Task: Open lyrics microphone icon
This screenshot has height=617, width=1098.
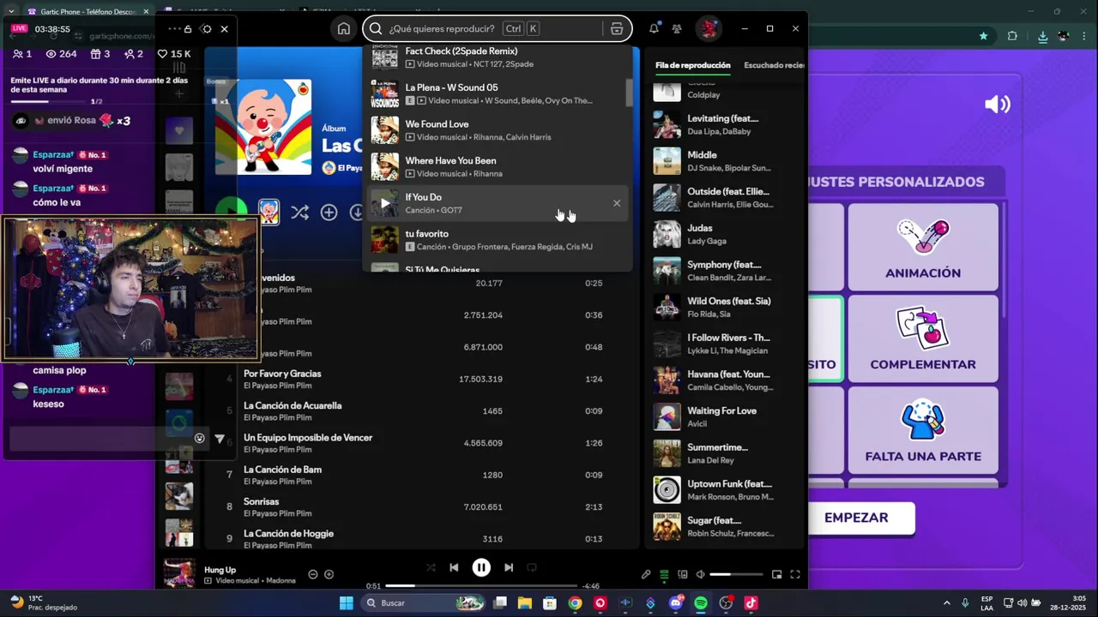Action: click(646, 574)
